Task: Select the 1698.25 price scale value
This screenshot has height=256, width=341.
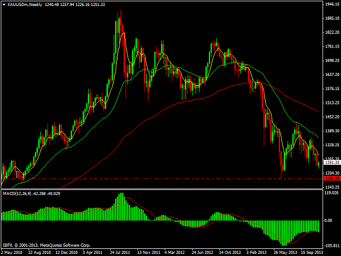Action: [332, 61]
